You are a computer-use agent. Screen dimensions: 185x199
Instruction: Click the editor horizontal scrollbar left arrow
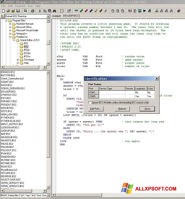[x=54, y=195]
